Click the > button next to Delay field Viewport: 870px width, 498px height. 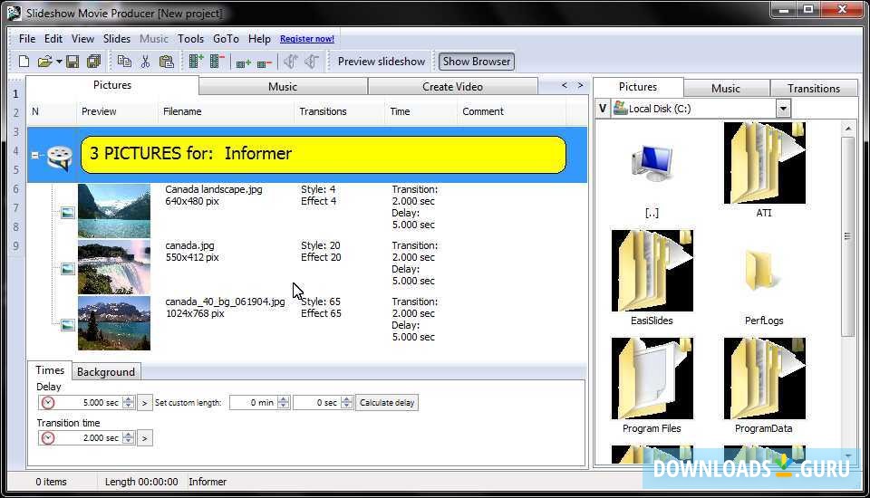point(145,403)
